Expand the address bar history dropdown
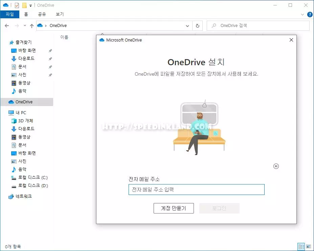314x251 pixels. 187,26
